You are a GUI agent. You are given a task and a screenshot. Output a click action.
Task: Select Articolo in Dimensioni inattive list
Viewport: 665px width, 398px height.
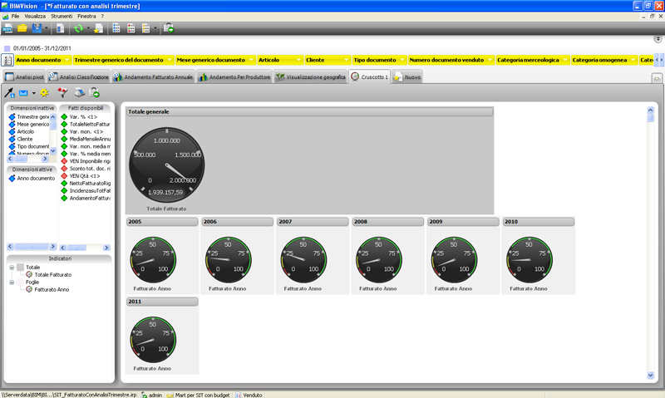[x=25, y=132]
